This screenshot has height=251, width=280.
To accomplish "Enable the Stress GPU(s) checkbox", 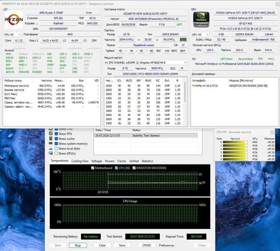I will 56,153.
